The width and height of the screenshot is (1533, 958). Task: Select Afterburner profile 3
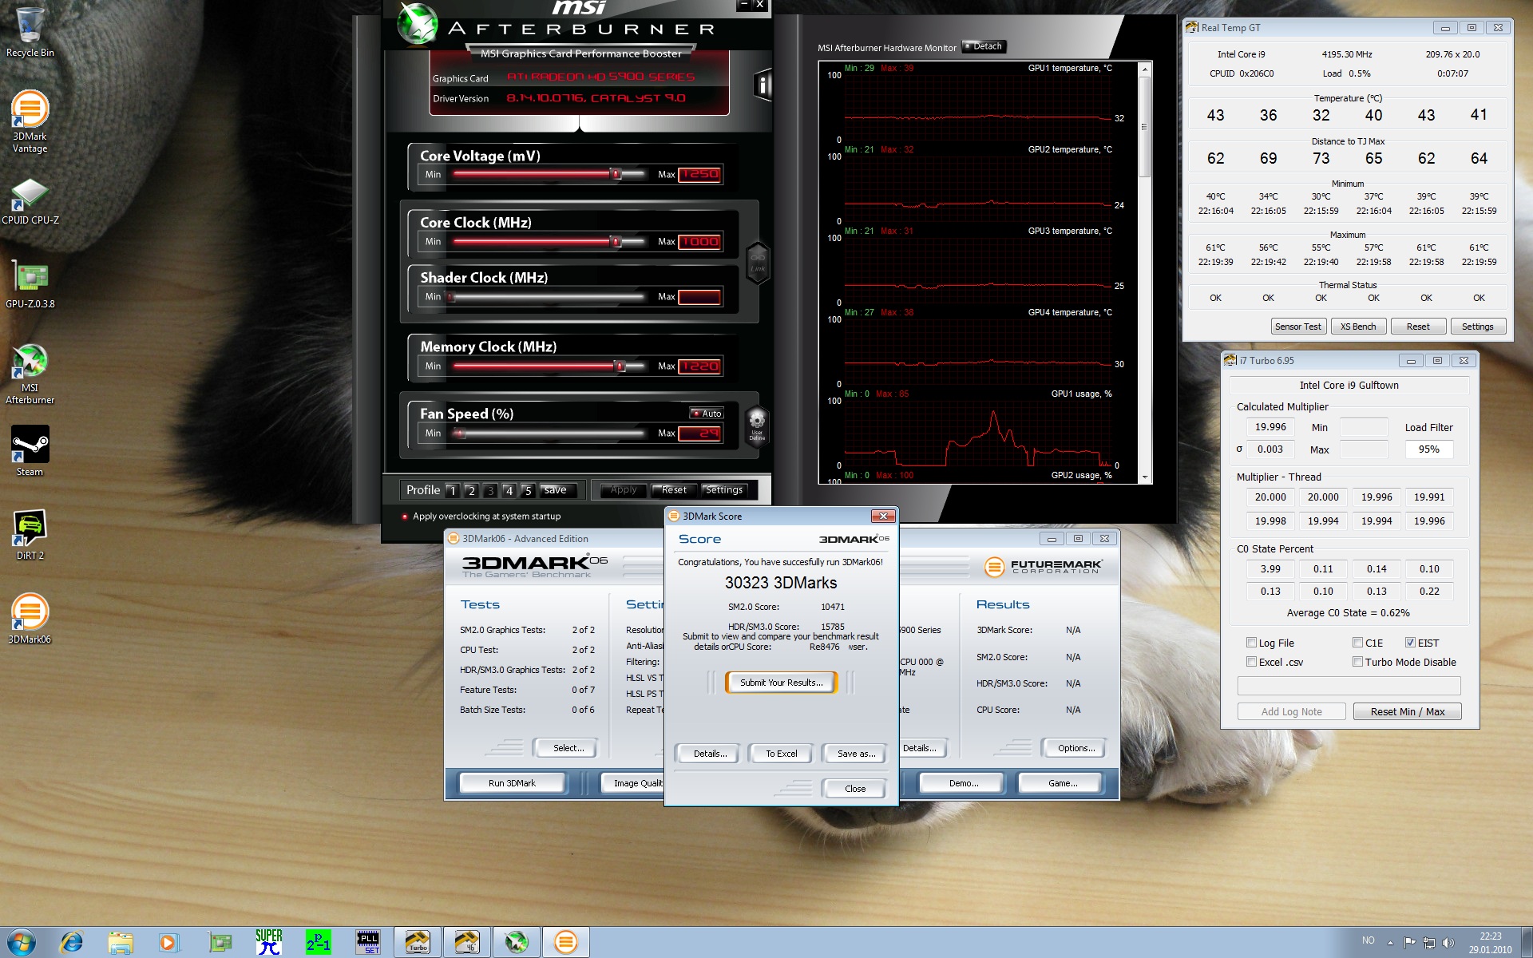click(x=490, y=491)
